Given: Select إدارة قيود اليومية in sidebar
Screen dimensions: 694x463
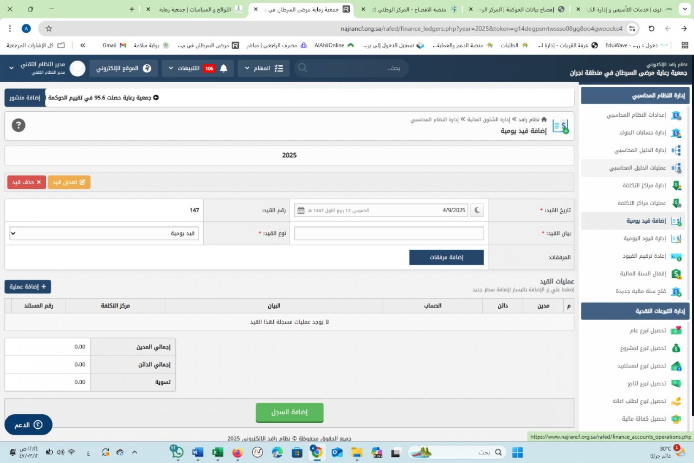Looking at the screenshot, I should click(x=644, y=238).
